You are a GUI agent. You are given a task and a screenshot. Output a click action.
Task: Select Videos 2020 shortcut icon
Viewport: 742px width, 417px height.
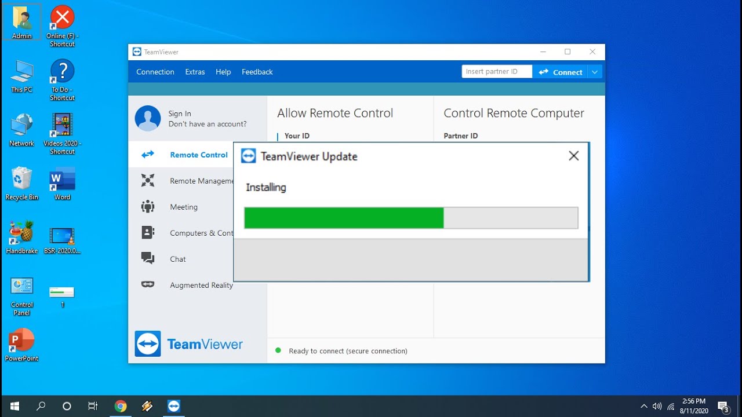62,134
